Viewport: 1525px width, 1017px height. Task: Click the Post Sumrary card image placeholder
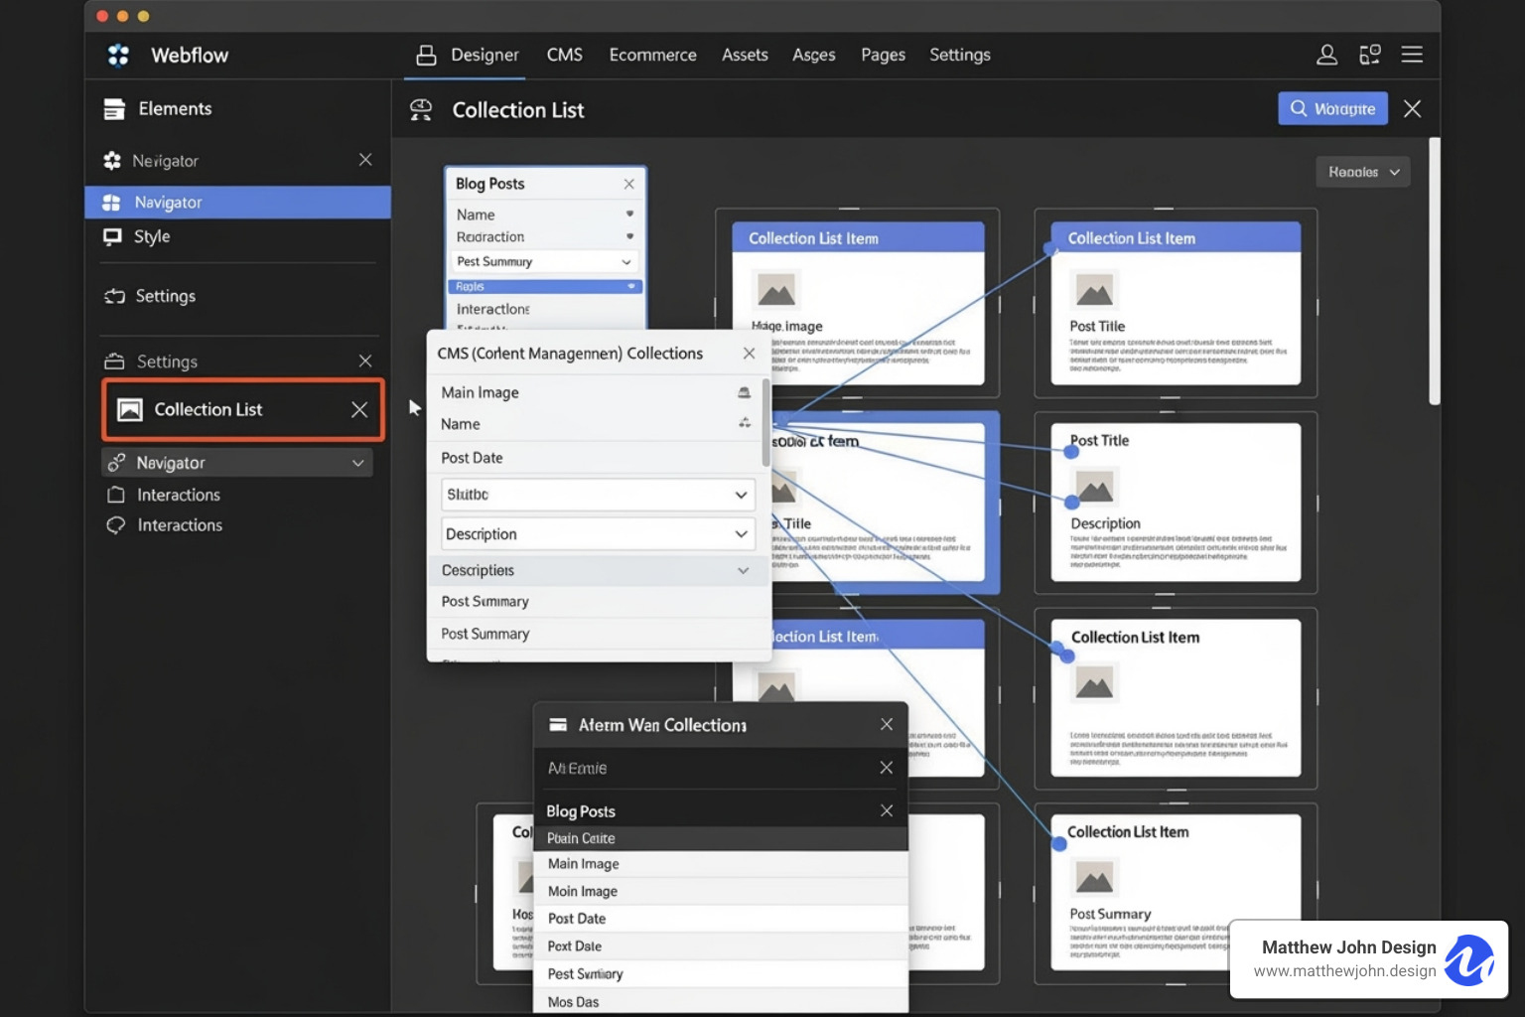tap(1094, 878)
